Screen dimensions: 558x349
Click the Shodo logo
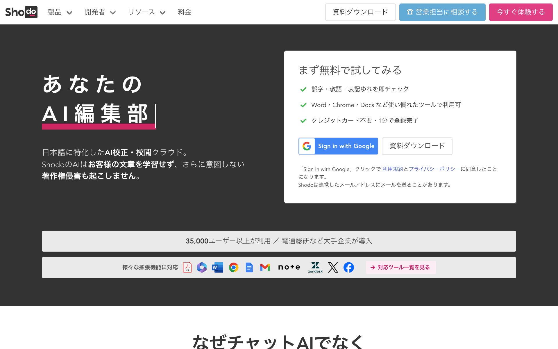pos(21,12)
